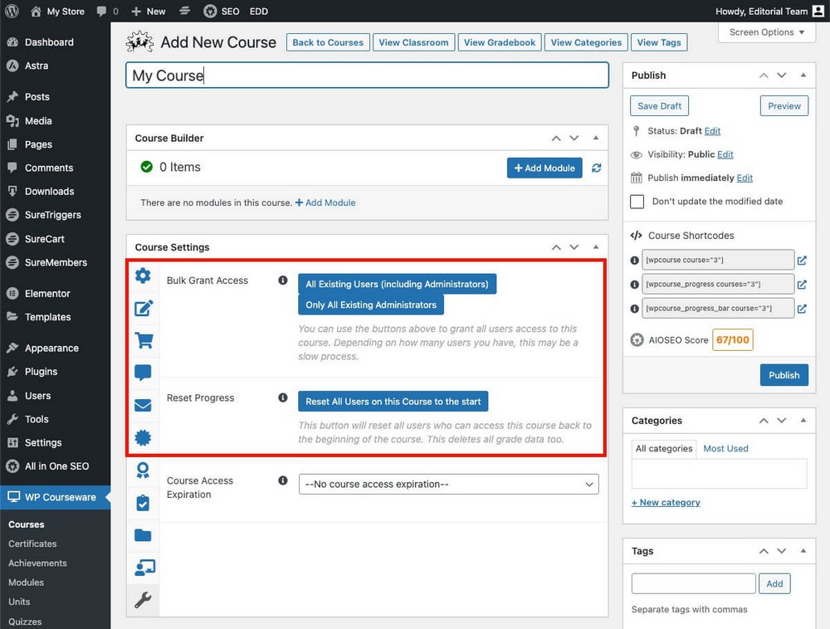Screen dimensions: 830x629
Task: Open the clipboard checkmark settings tab
Action: pos(143,503)
